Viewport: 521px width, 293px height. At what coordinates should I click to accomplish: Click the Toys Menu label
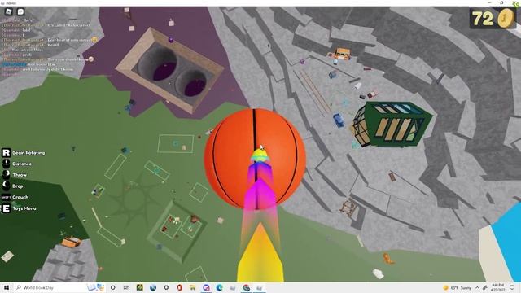coord(24,208)
